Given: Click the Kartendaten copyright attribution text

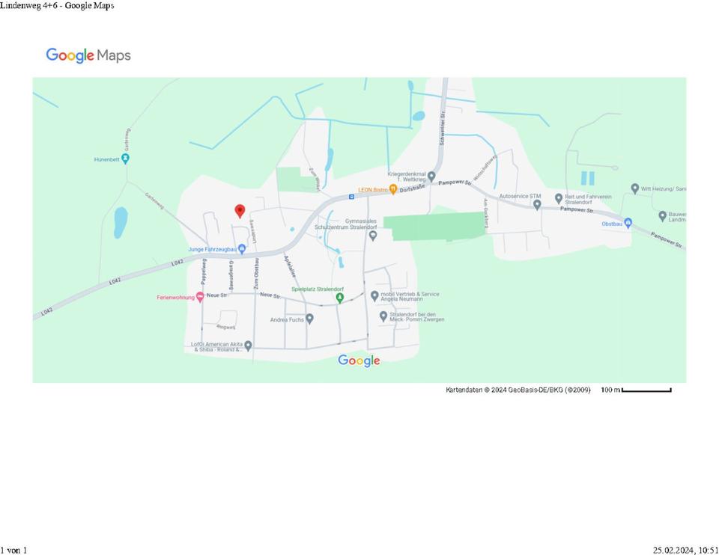Looking at the screenshot, I should tap(518, 390).
